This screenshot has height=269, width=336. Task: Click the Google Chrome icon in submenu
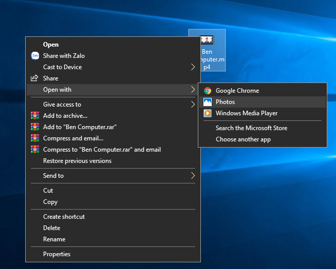(208, 91)
